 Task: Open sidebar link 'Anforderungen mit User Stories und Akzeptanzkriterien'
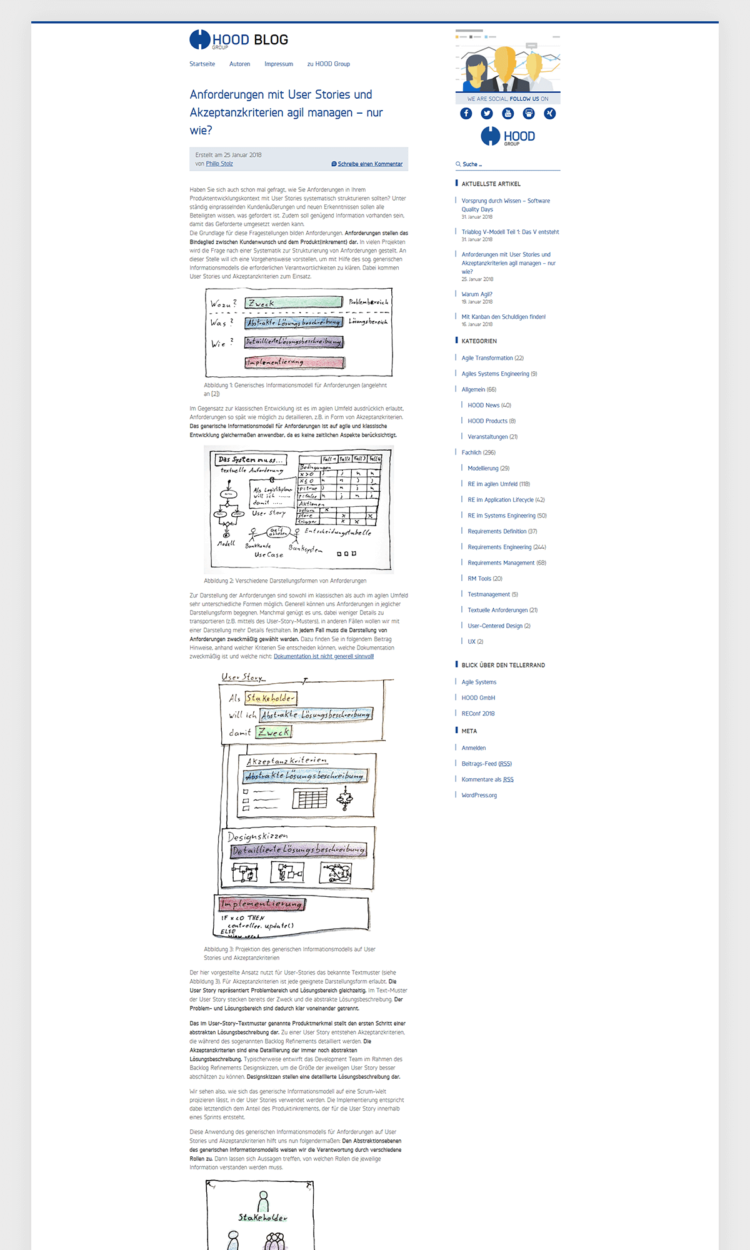point(509,263)
